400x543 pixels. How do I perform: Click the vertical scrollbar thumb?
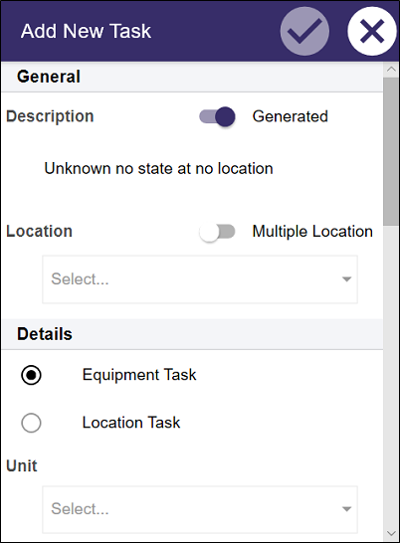coord(391,151)
